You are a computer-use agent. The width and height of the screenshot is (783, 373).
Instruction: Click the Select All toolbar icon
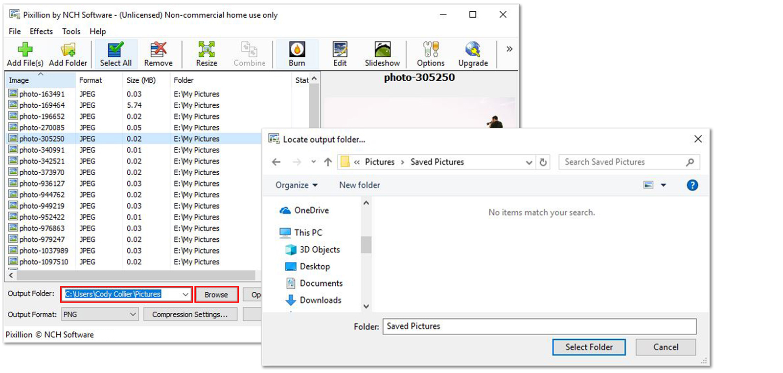(115, 54)
